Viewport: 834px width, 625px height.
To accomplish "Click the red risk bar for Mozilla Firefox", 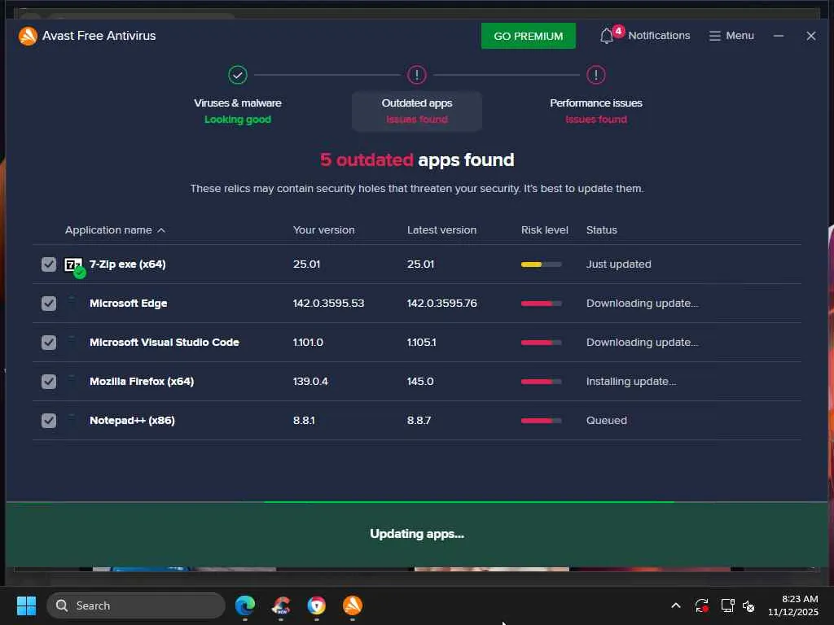I will click(x=541, y=382).
